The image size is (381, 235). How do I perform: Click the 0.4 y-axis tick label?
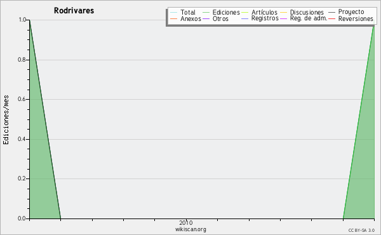point(22,139)
